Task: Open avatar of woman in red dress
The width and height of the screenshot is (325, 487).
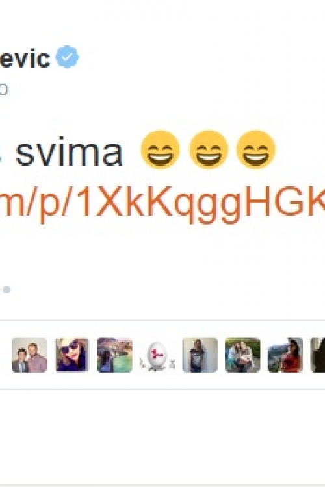Action: (x=285, y=355)
